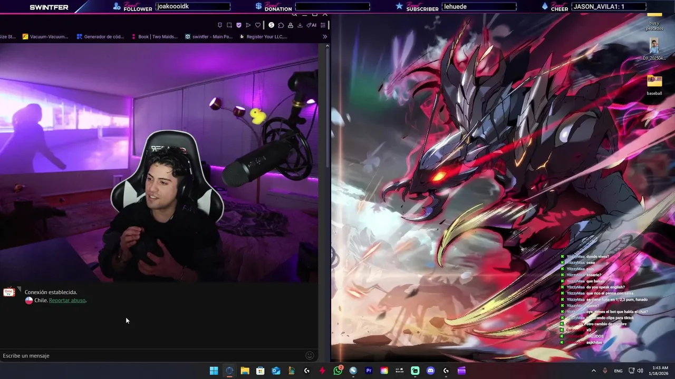Open the round S extension icon

(x=271, y=25)
